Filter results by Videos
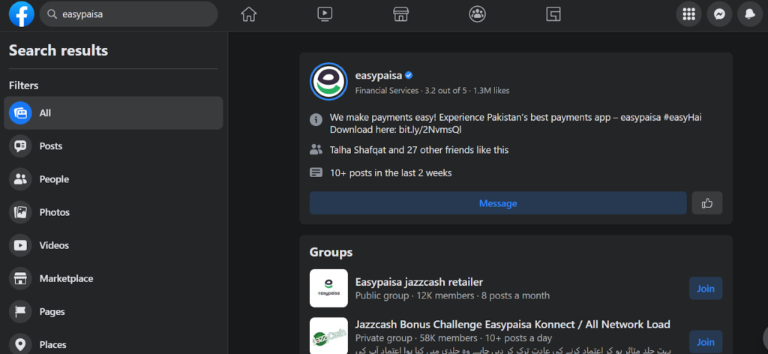This screenshot has width=768, height=354. pyautogui.click(x=113, y=245)
